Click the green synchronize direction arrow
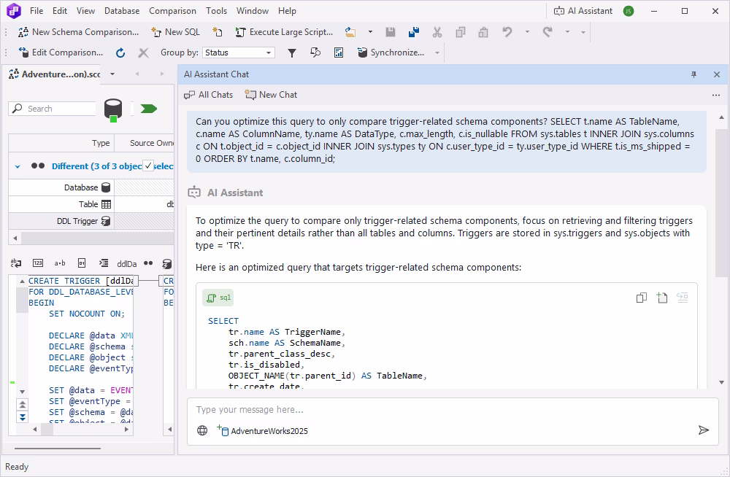This screenshot has height=477, width=730. [x=148, y=109]
